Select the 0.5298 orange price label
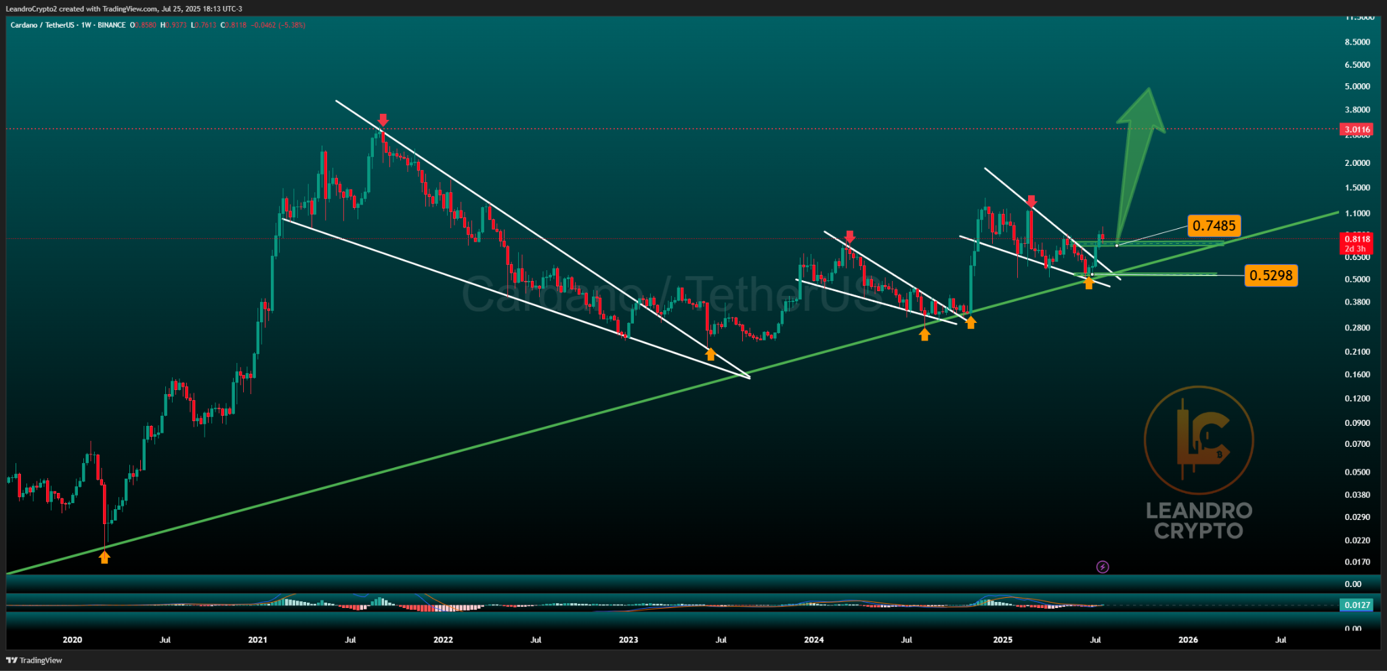 coord(1271,276)
